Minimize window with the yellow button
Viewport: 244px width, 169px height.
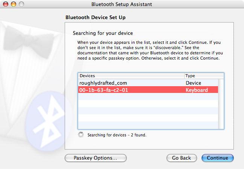(14, 4)
